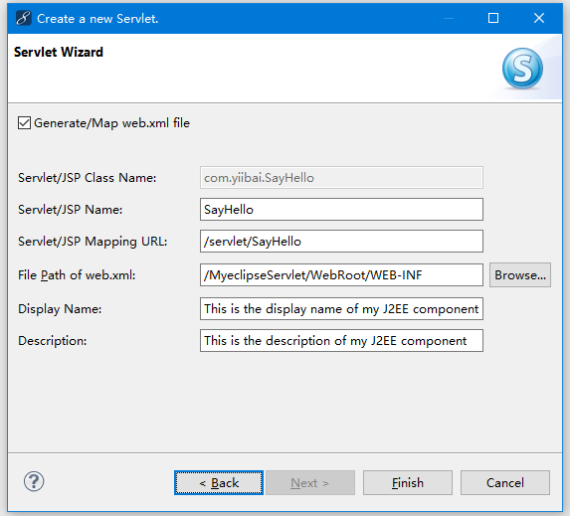
Task: Uncheck Generate/Map web.xml file checkbox
Action: [x=24, y=123]
